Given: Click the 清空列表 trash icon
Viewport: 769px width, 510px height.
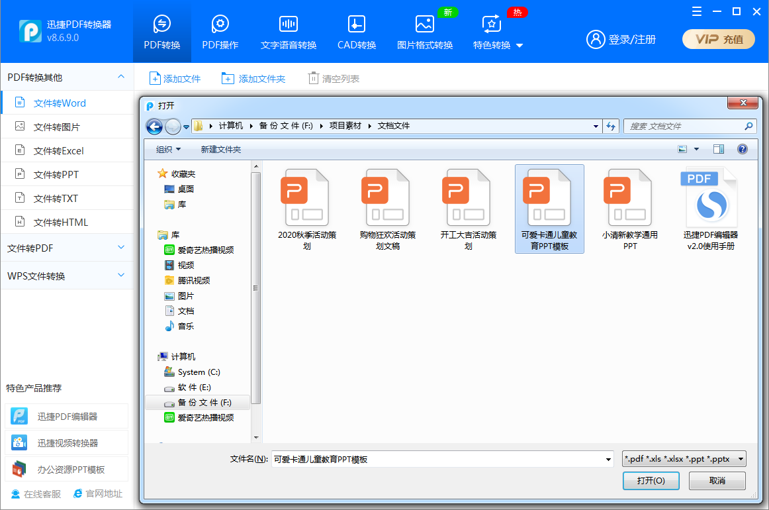Looking at the screenshot, I should (x=313, y=78).
